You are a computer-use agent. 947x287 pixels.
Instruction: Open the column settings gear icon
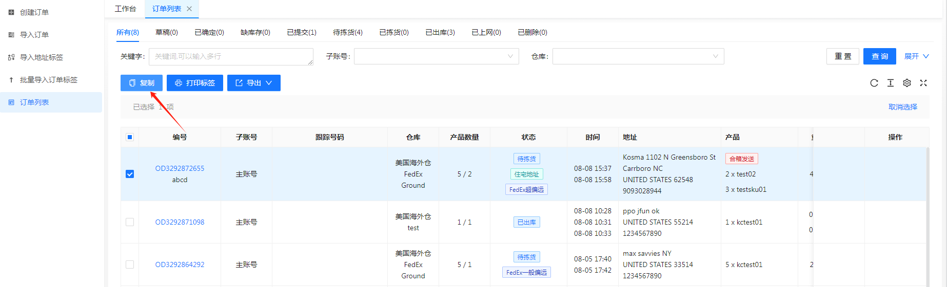pyautogui.click(x=907, y=83)
